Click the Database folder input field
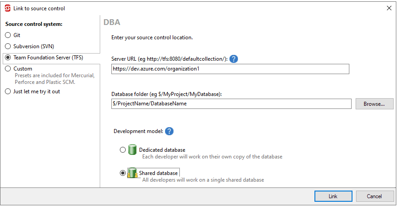The height and width of the screenshot is (208, 399). pyautogui.click(x=231, y=104)
